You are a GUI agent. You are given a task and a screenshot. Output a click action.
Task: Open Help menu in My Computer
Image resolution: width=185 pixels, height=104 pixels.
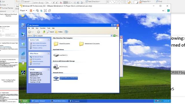(53, 28)
